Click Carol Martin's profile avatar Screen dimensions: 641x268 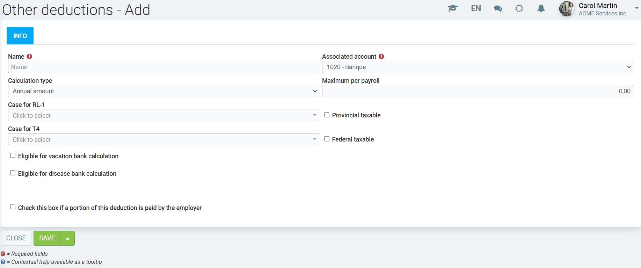(566, 9)
